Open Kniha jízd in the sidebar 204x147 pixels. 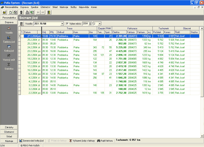click(x=9, y=48)
